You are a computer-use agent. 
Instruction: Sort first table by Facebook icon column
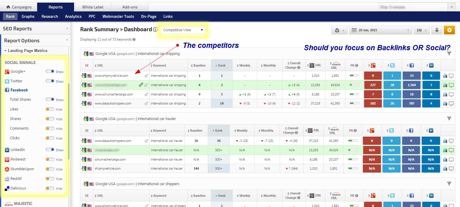pos(411,65)
